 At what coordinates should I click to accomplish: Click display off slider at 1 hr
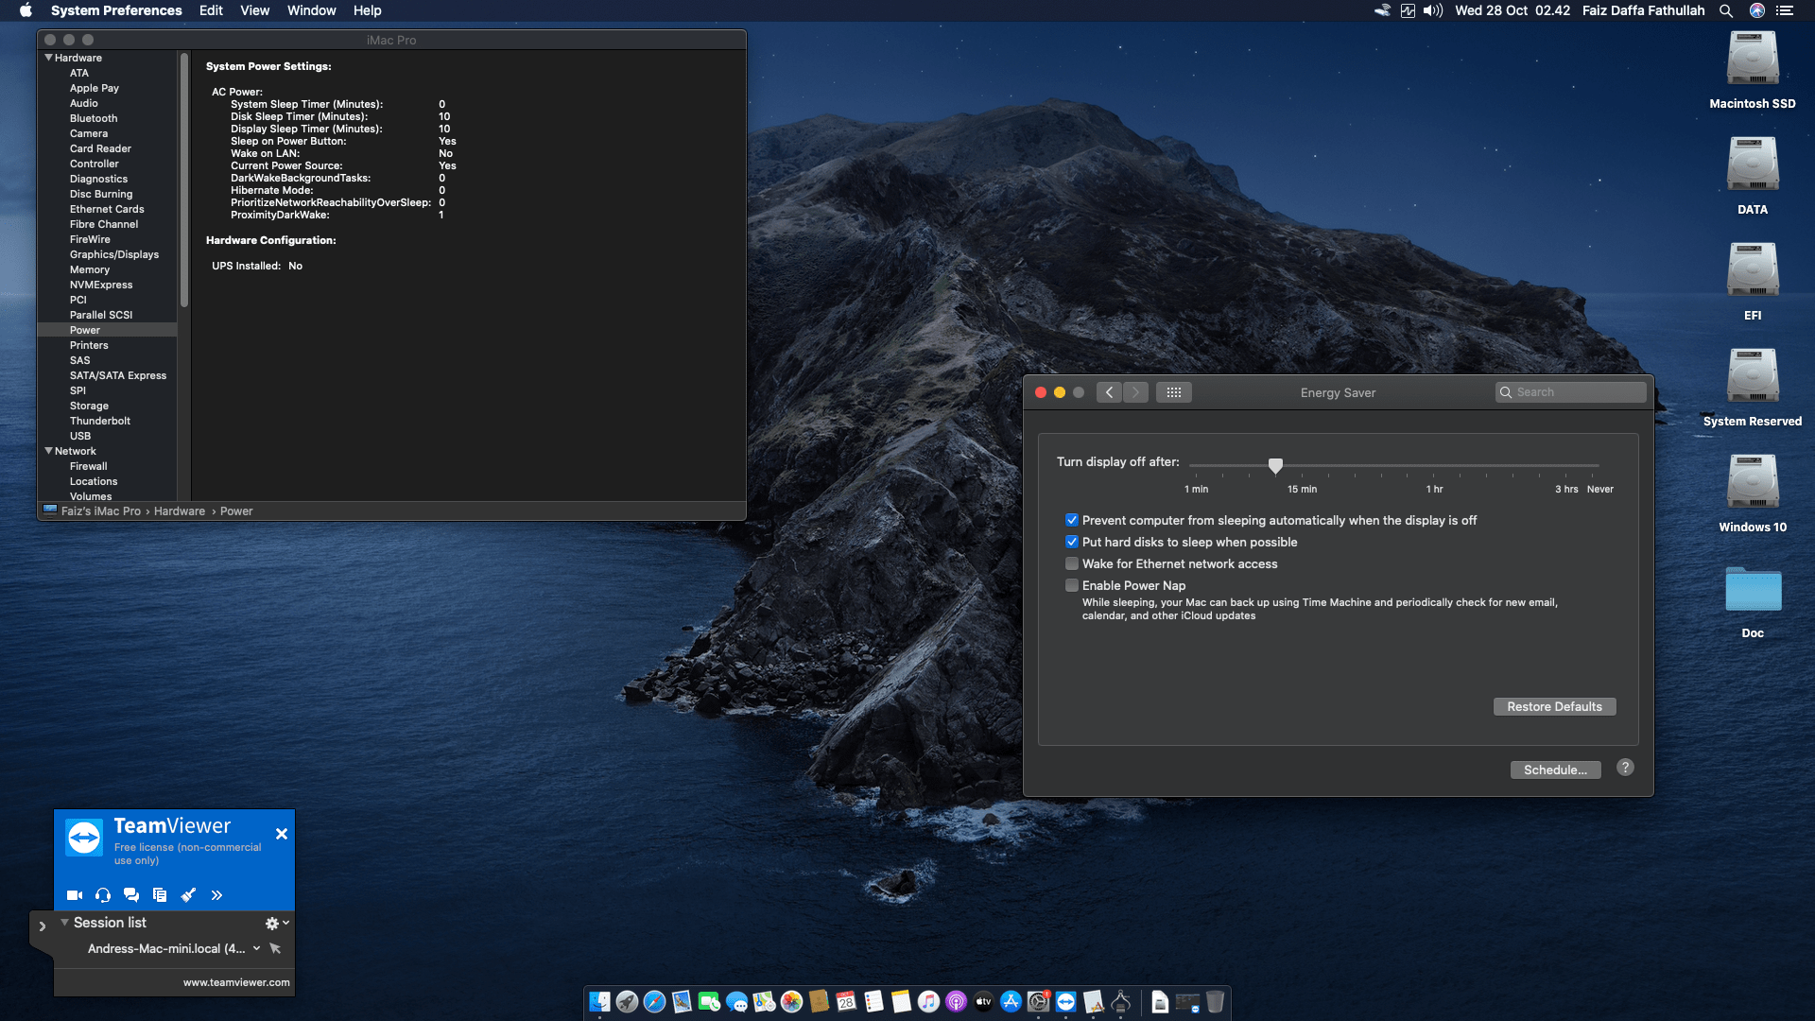pyautogui.click(x=1433, y=466)
